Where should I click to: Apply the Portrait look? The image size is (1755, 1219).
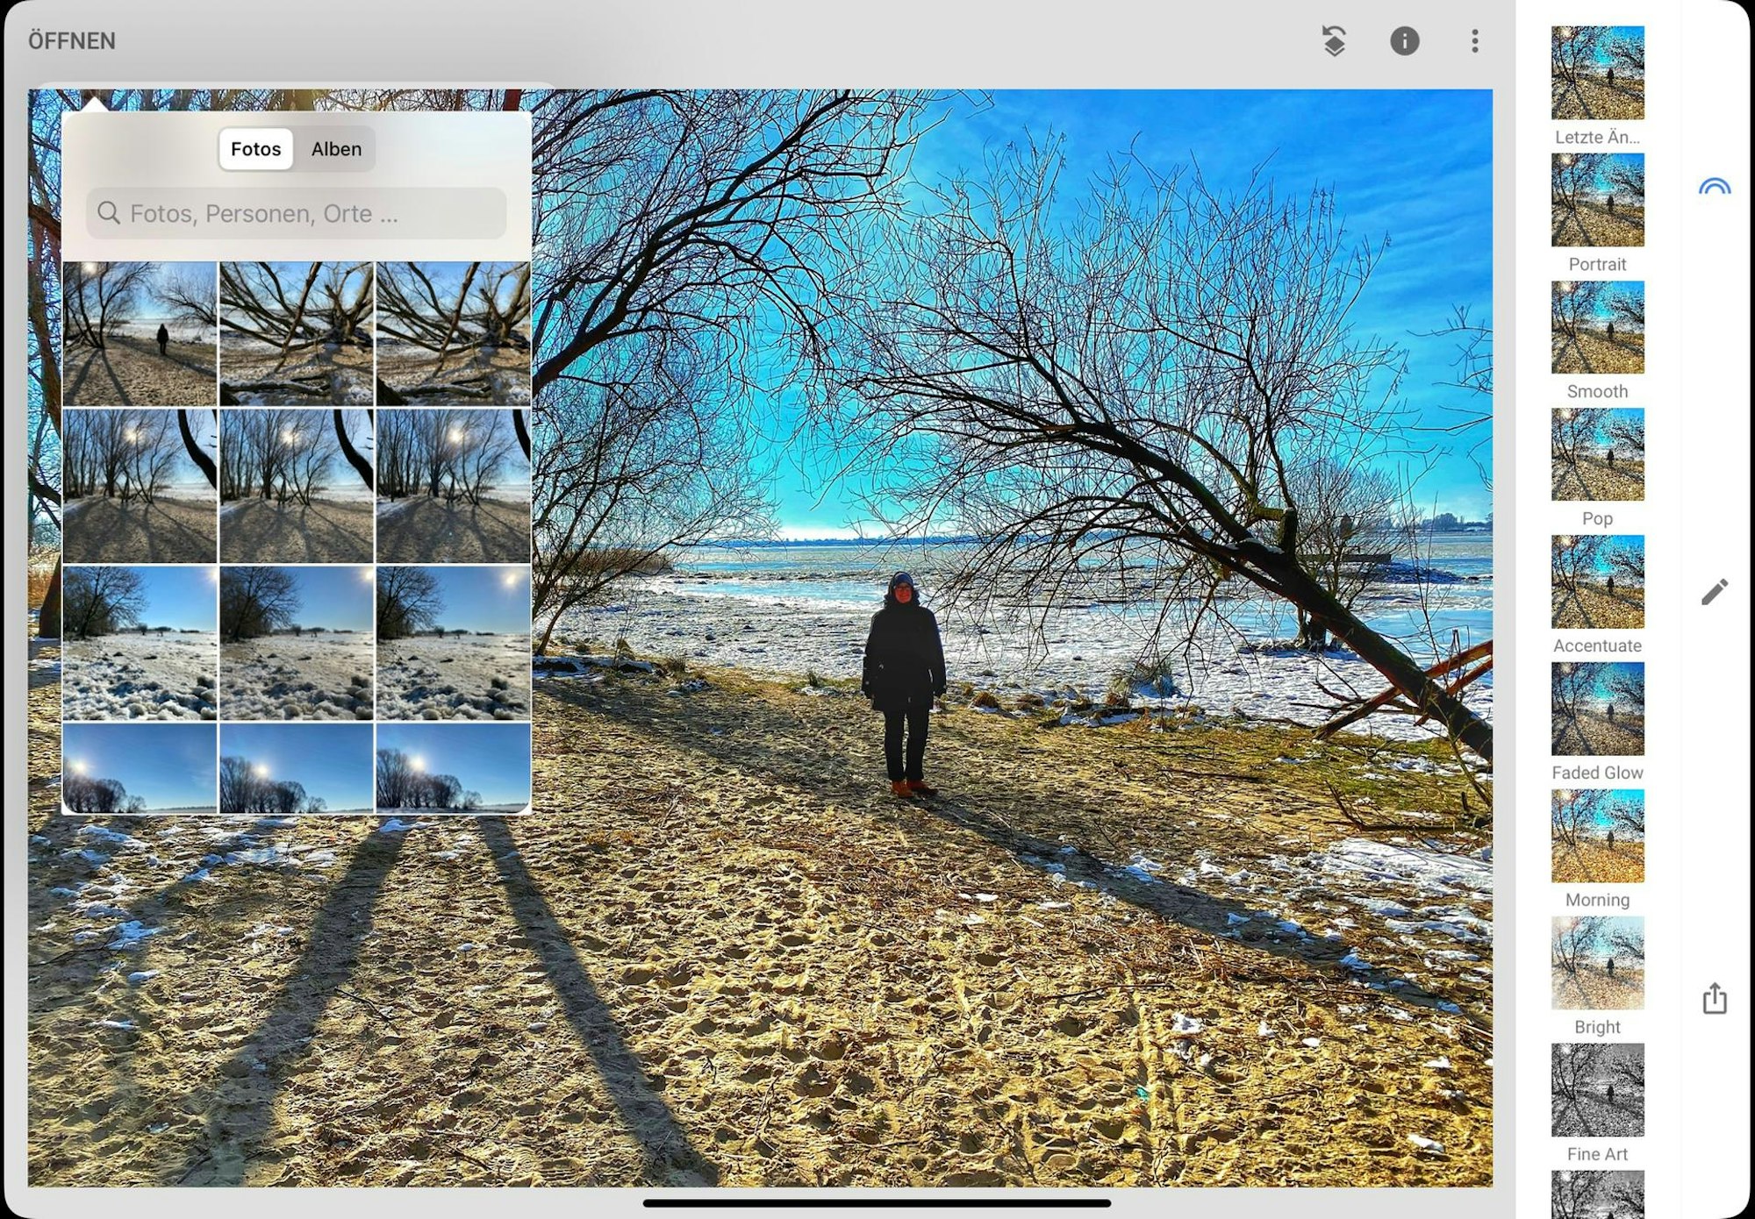click(x=1597, y=200)
